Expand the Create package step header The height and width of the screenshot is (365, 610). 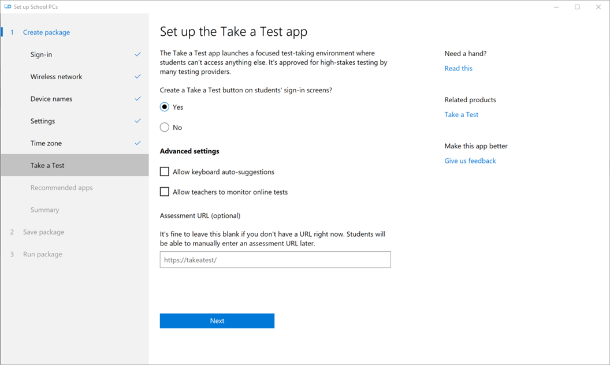point(46,32)
